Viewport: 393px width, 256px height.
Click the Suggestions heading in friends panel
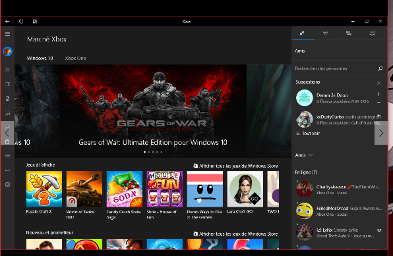[308, 82]
